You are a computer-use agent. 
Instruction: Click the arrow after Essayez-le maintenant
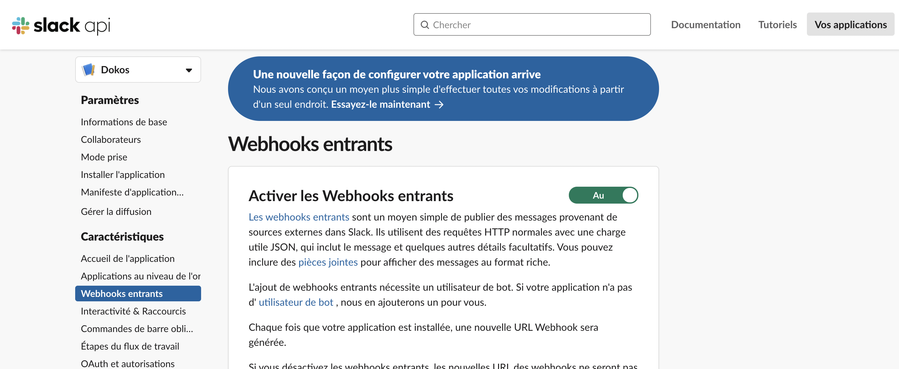[x=439, y=104]
